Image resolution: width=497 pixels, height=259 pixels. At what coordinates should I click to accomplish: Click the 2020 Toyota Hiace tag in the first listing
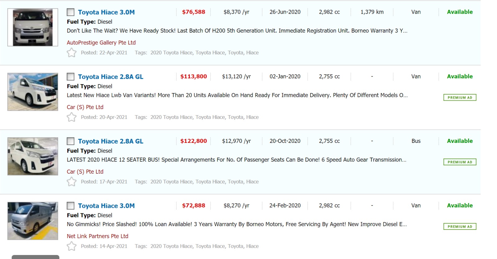coord(171,53)
